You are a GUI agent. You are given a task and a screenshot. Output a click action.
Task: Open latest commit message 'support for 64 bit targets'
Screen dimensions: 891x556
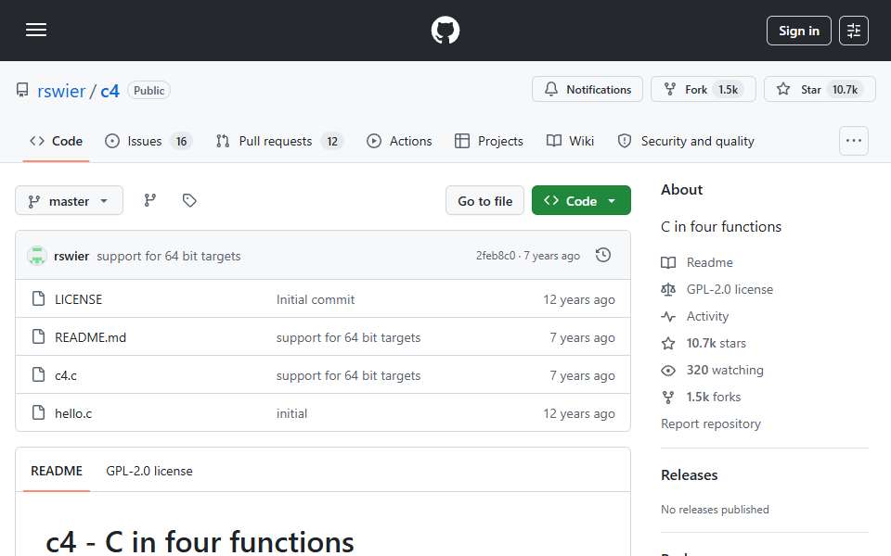(x=169, y=257)
